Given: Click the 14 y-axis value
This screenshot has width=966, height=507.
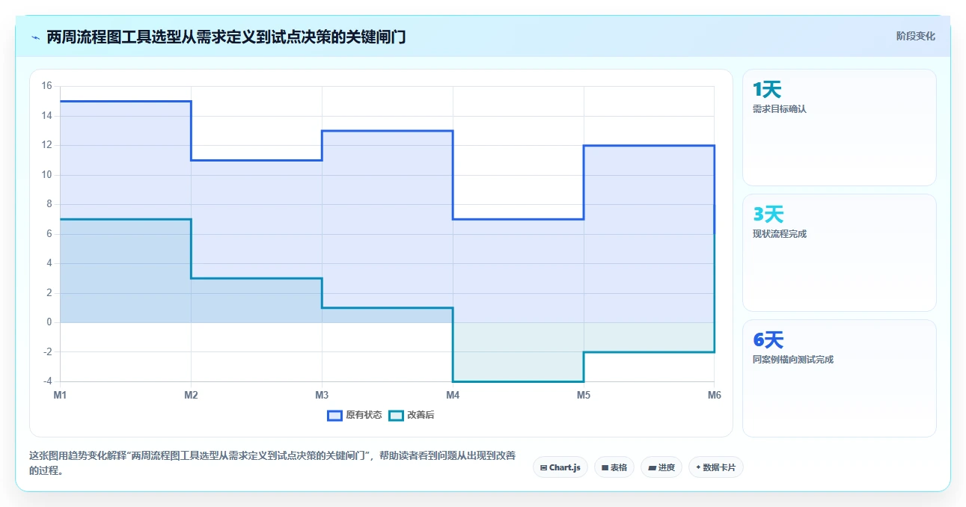Looking at the screenshot, I should pyautogui.click(x=46, y=116).
